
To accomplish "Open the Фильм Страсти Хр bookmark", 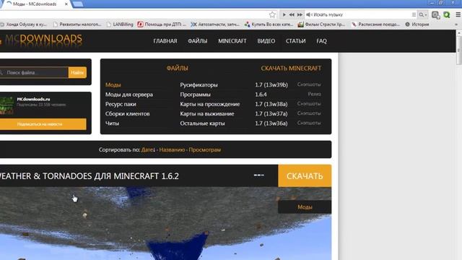I will pyautogui.click(x=321, y=25).
